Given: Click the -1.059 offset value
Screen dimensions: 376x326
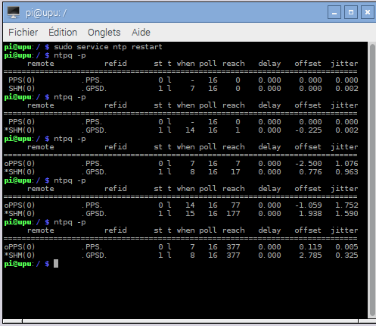Looking at the screenshot, I should [x=308, y=205].
